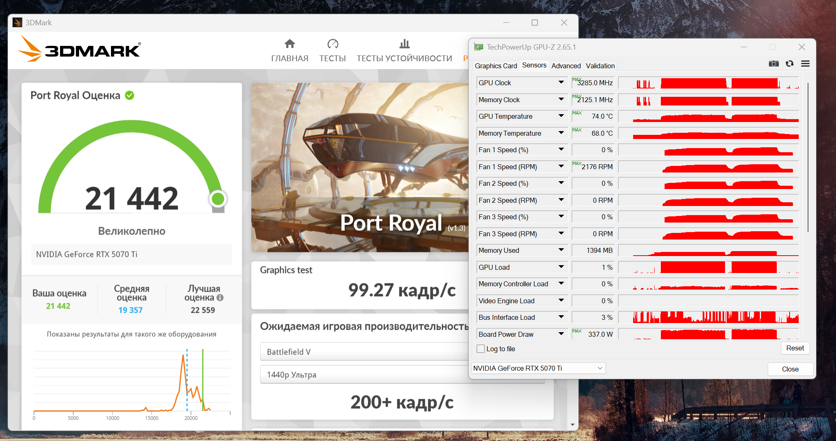Maximize the 3DMark window
This screenshot has width=836, height=441.
click(x=535, y=22)
